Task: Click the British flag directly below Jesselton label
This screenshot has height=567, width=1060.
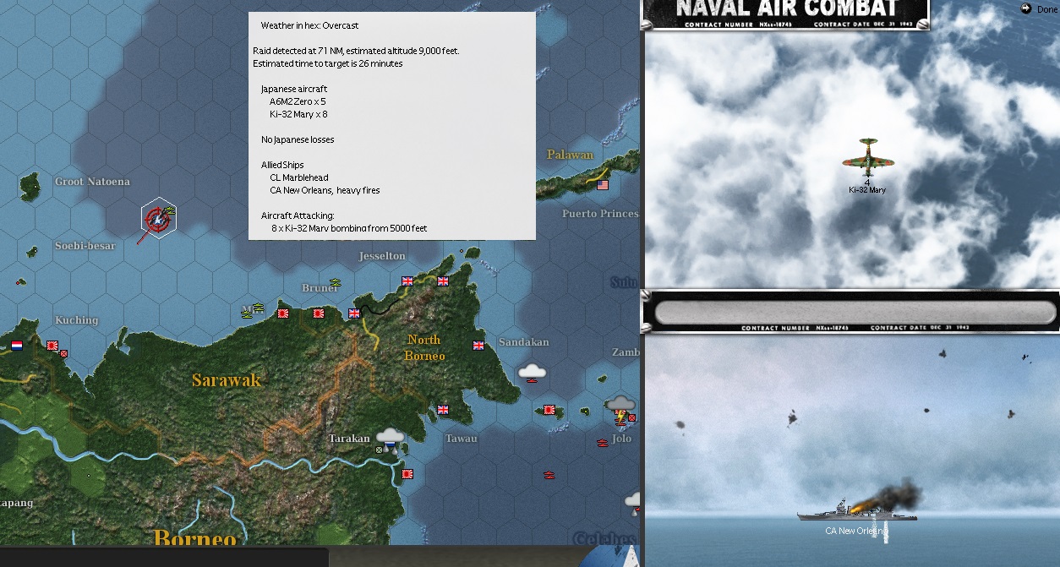Action: tap(408, 281)
